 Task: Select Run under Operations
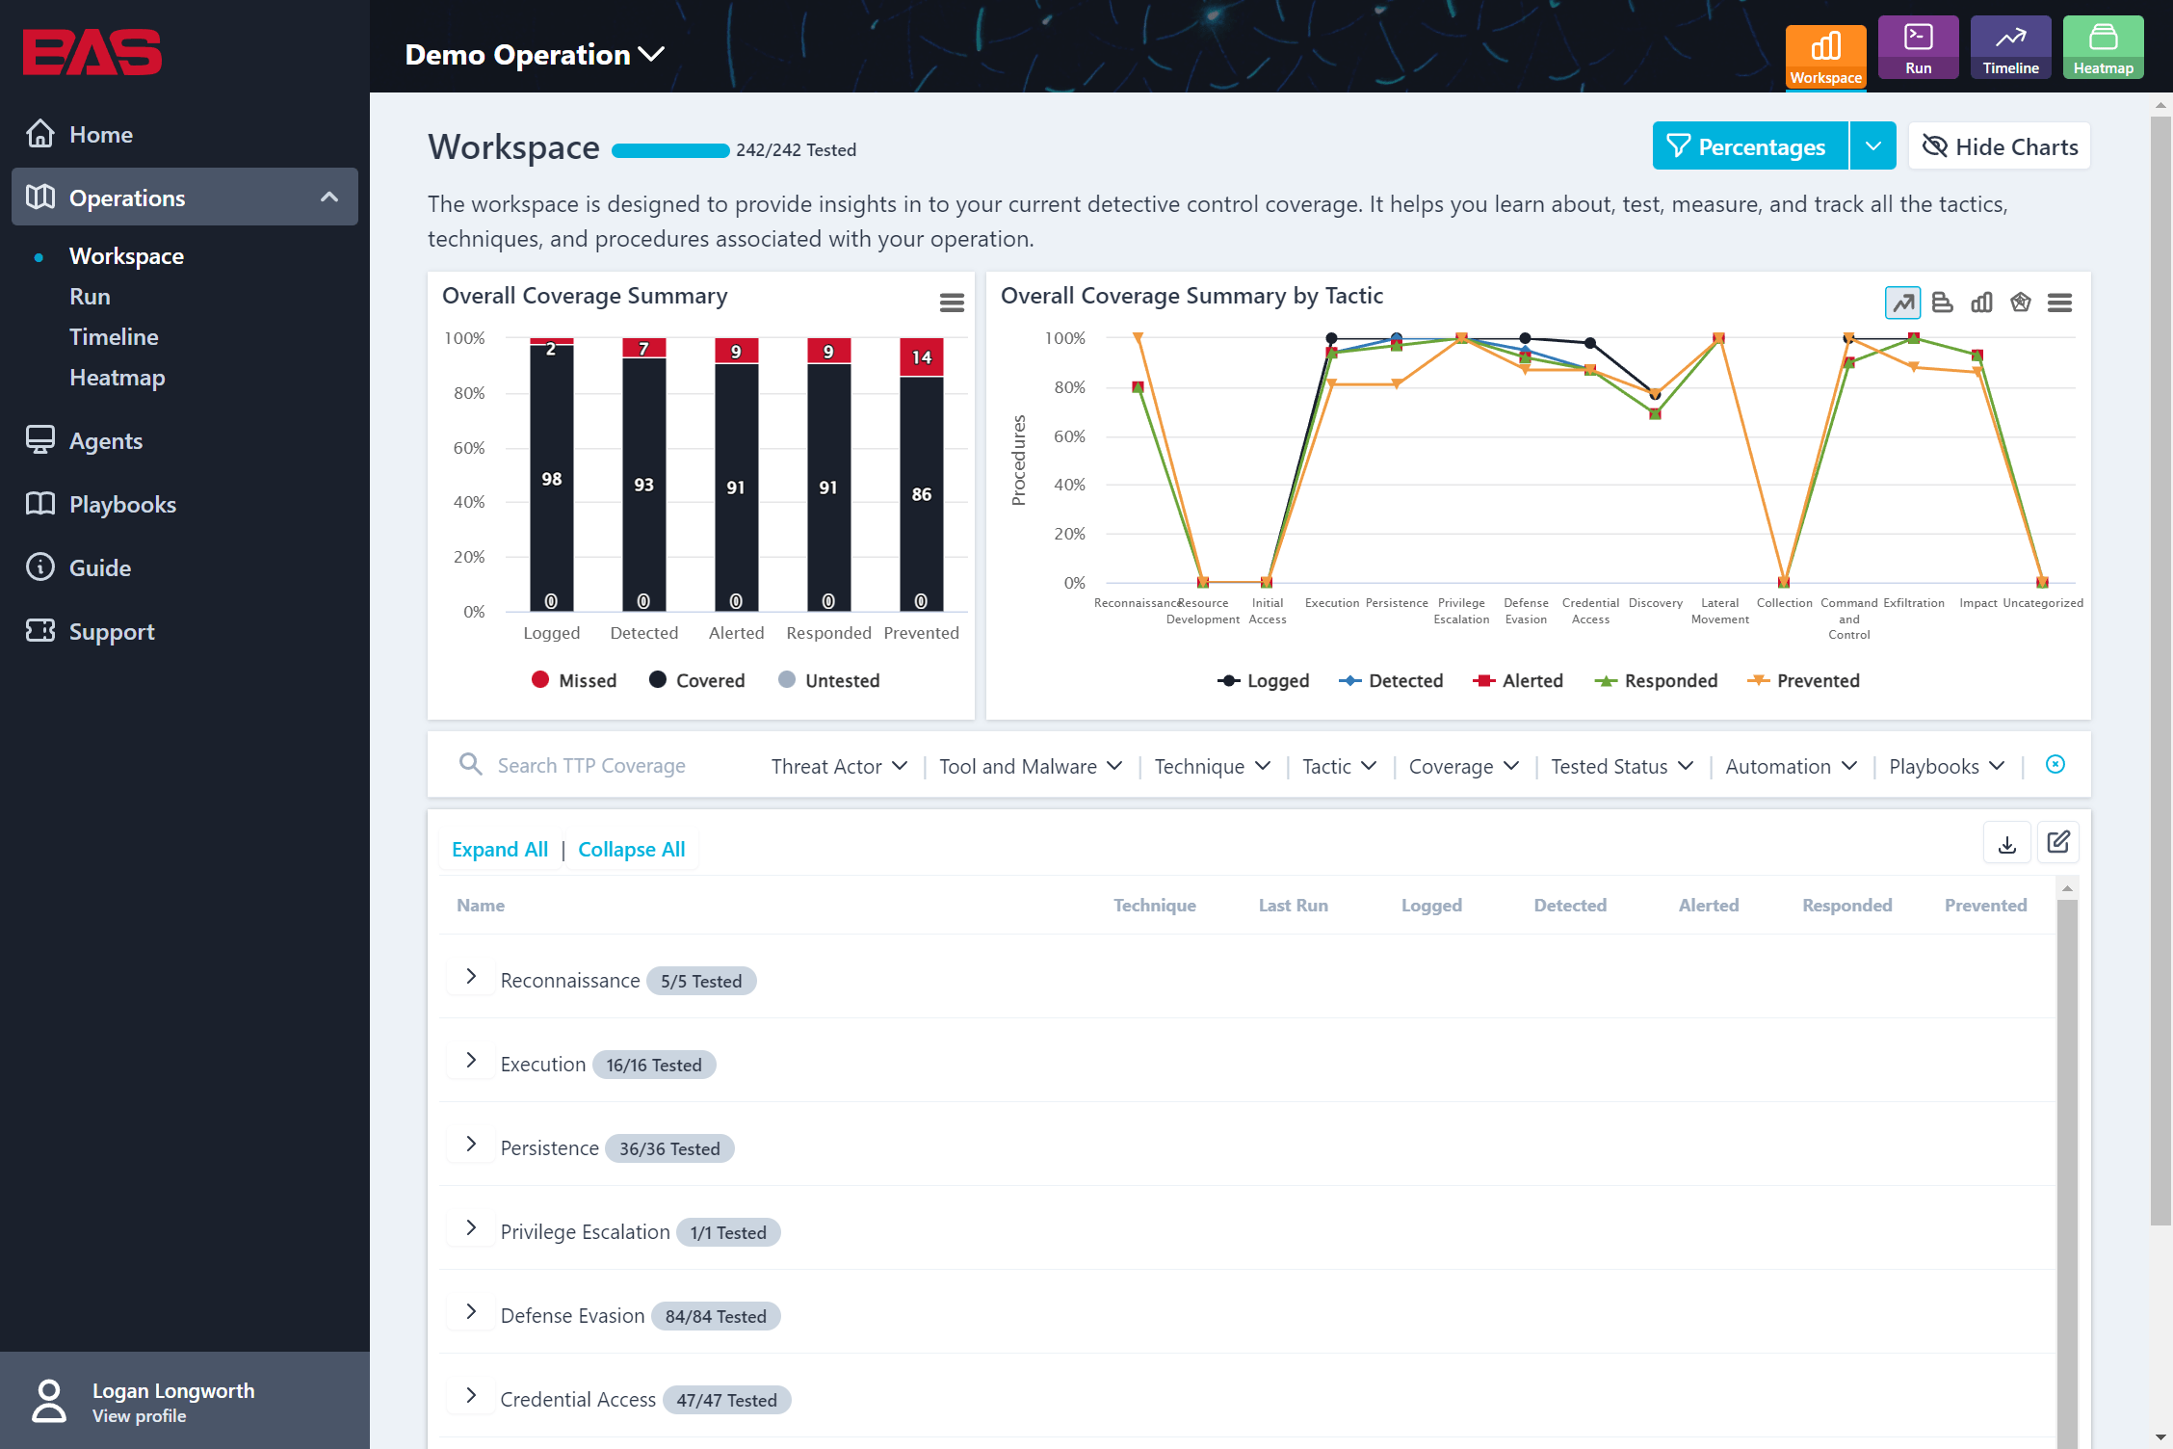[90, 297]
